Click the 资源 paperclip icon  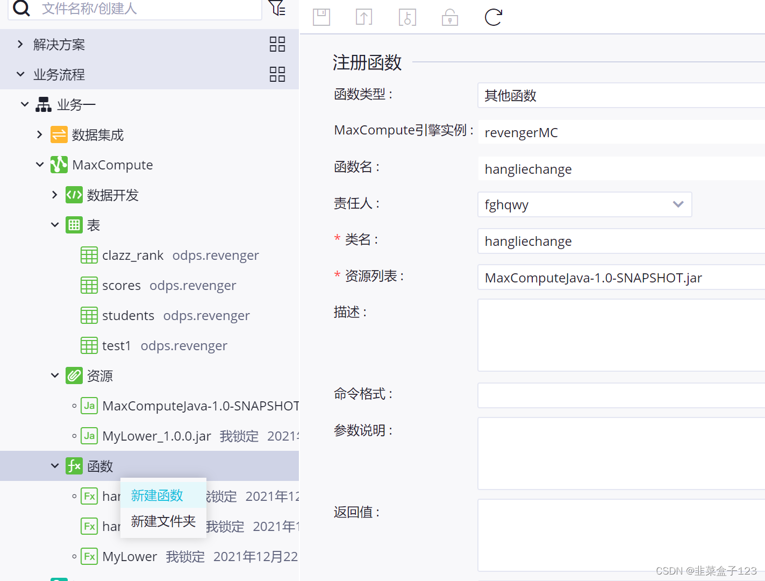[74, 375]
